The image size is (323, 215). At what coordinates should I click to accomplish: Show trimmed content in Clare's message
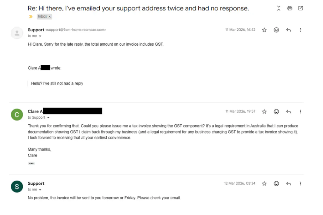[31, 164]
